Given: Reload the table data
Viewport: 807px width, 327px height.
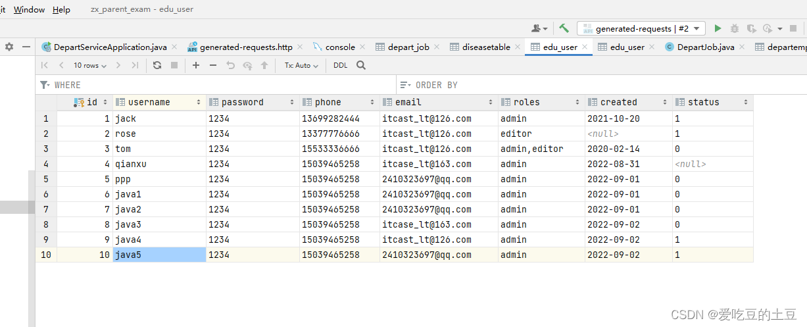Looking at the screenshot, I should click(x=157, y=65).
